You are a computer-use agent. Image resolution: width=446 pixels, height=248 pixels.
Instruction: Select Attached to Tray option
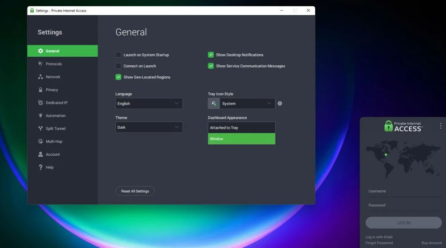click(x=241, y=128)
